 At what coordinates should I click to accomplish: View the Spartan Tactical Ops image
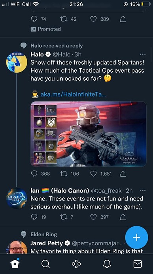tap(89, 134)
